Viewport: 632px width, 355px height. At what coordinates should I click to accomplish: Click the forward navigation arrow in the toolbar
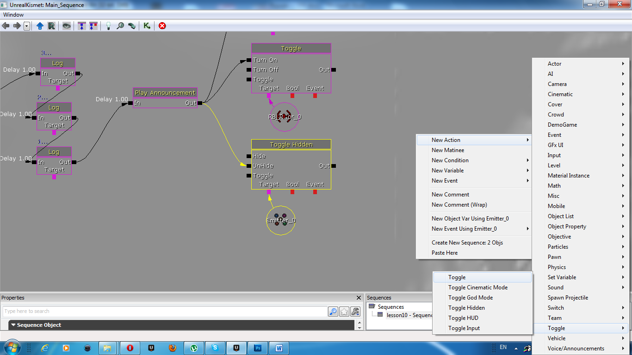coord(17,26)
